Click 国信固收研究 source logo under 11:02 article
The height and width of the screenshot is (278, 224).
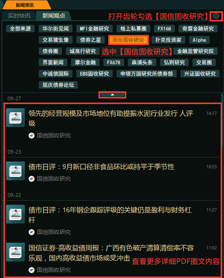32,270
